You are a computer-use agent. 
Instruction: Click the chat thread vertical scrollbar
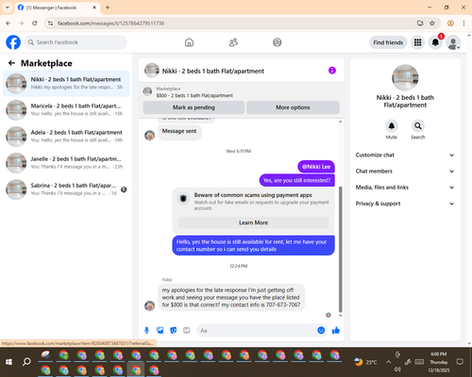340,250
